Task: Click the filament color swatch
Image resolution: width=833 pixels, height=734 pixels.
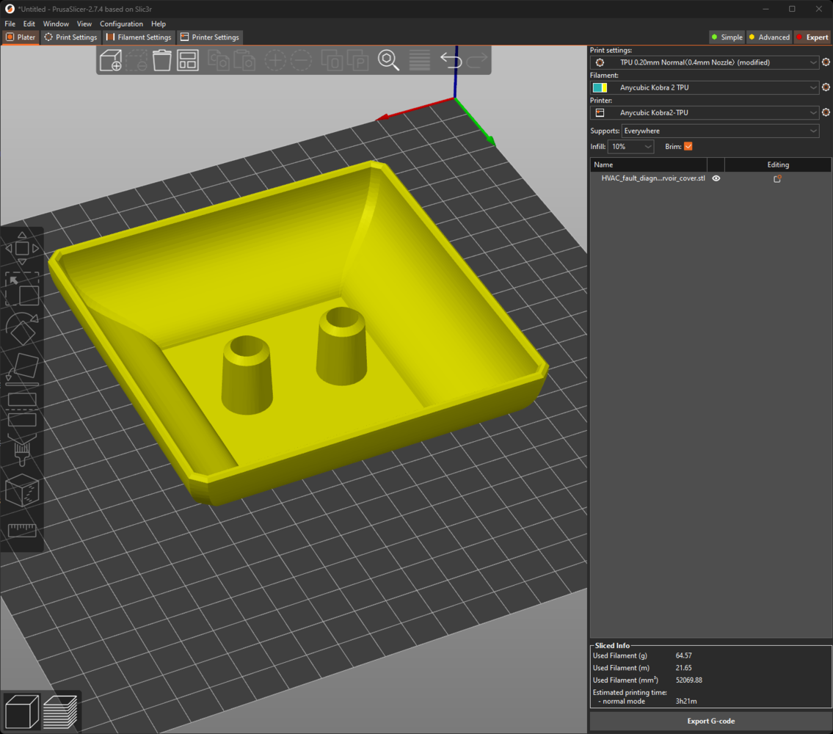Action: coord(600,88)
